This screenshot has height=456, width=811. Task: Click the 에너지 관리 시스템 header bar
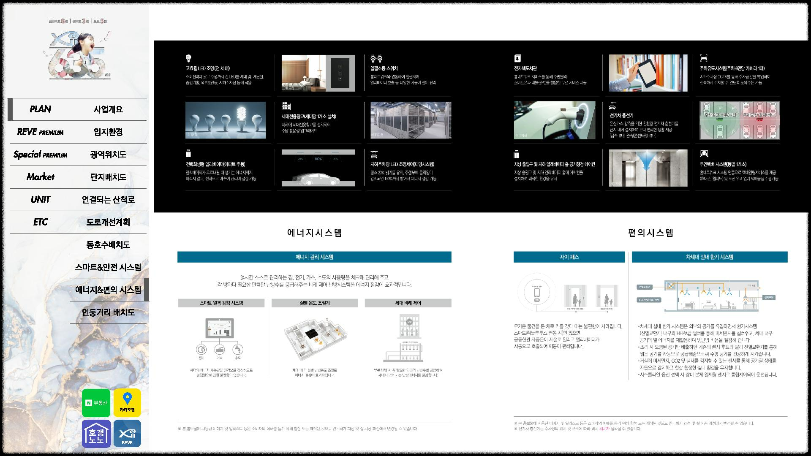click(314, 257)
